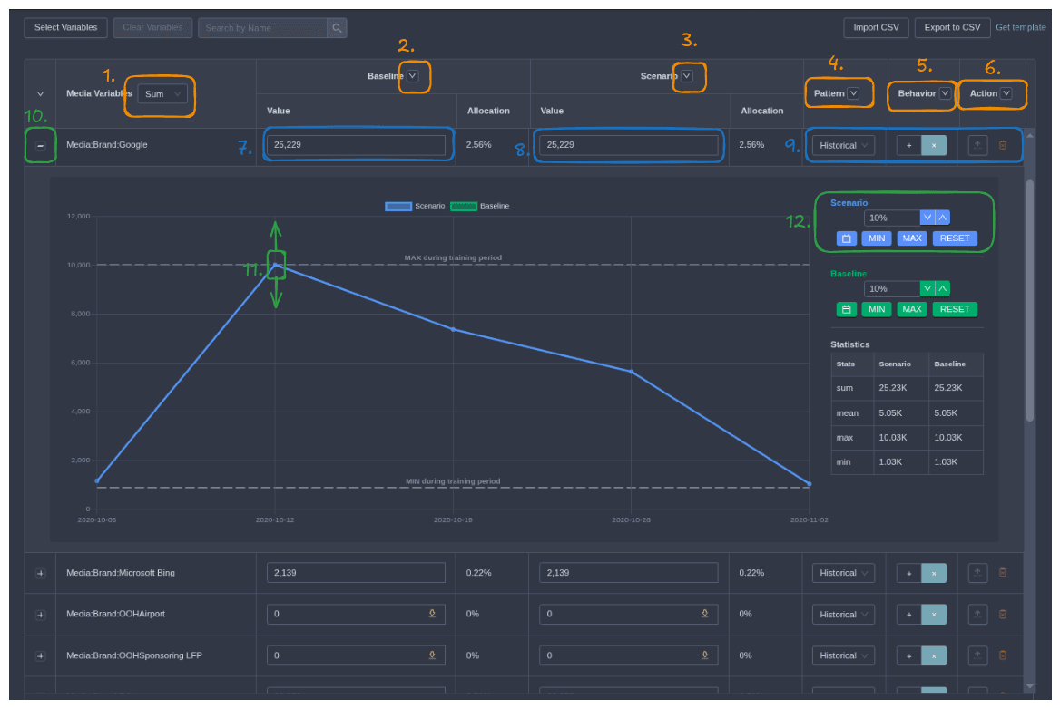1060x708 pixels.
Task: Delete the Media:Brand:OOHAirport row
Action: [1003, 614]
